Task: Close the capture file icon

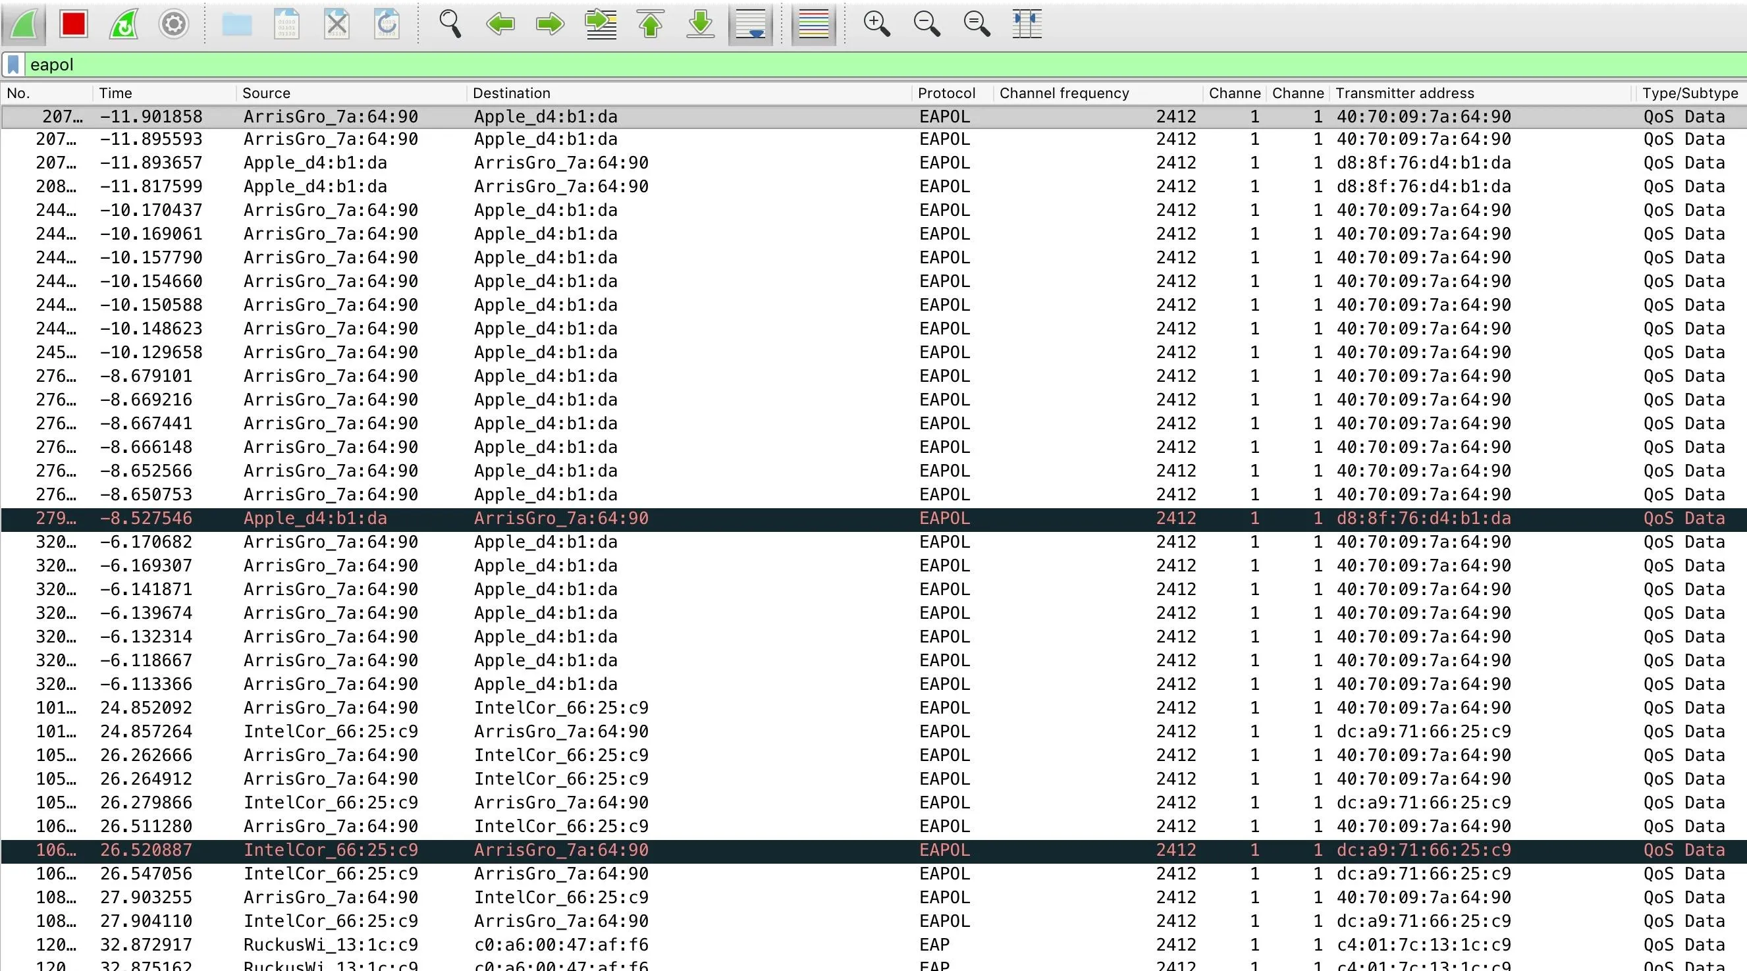Action: (x=337, y=24)
